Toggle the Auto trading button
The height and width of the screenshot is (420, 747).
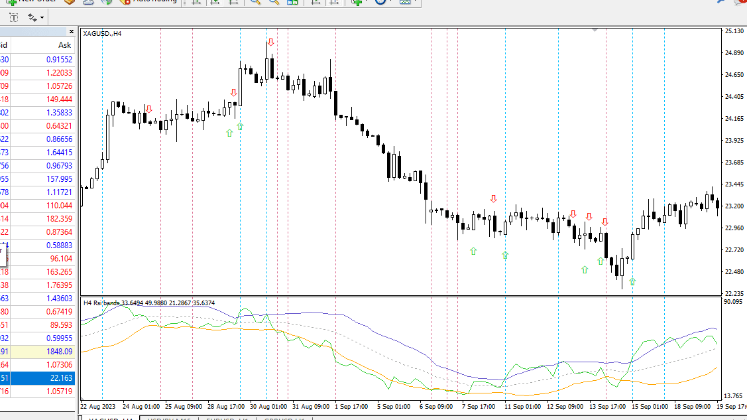tap(148, 1)
